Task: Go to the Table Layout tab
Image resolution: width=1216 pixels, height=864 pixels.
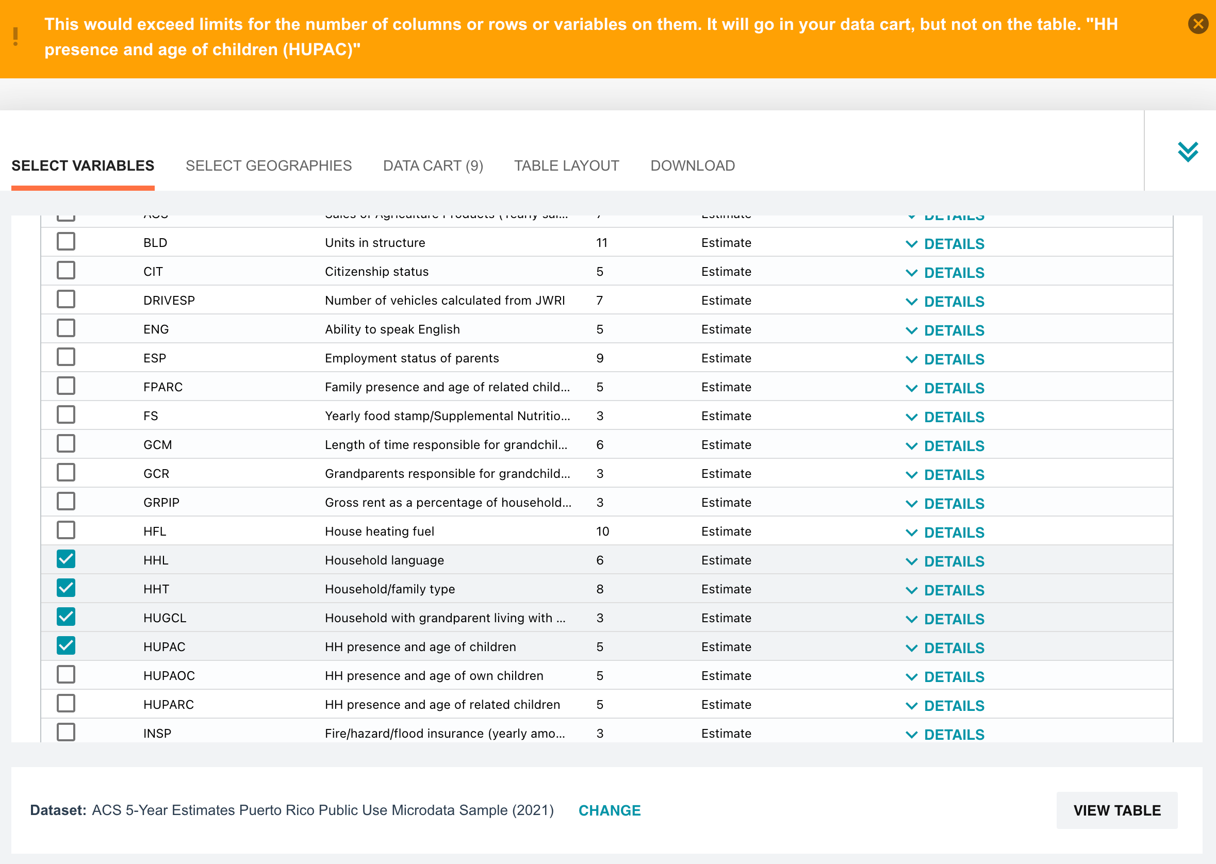Action: tap(566, 166)
